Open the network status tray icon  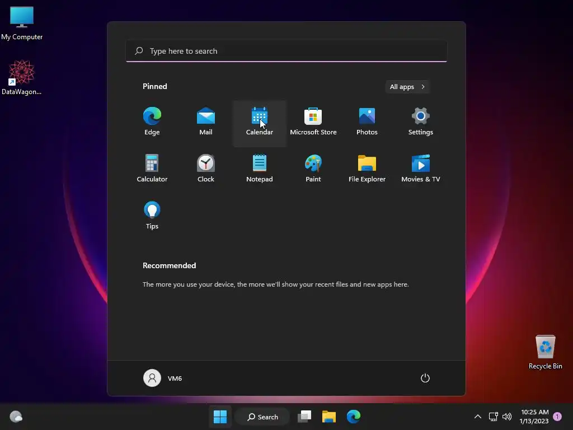(x=494, y=417)
